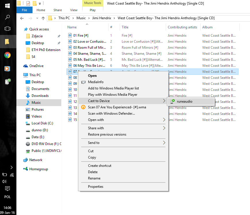Select OneDrive in navigation pane
Viewport: 250px width, 215px height.
tap(36, 66)
